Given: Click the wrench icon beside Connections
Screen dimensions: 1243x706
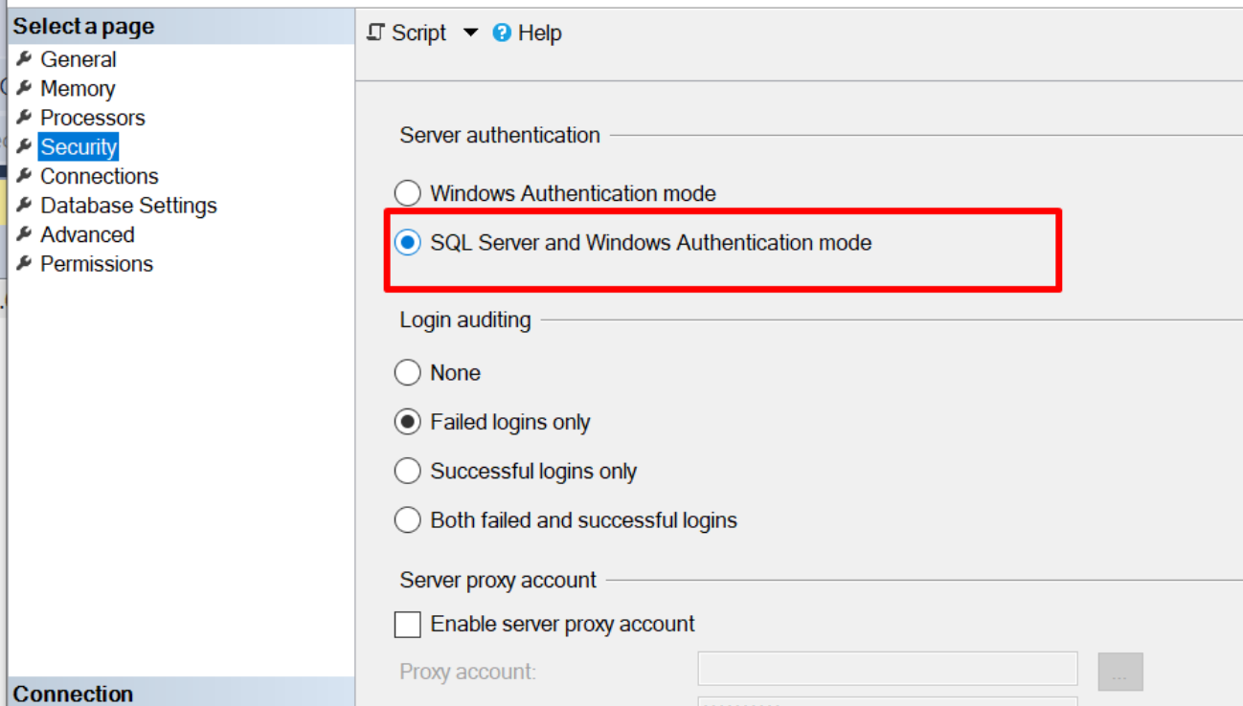Looking at the screenshot, I should coord(24,176).
